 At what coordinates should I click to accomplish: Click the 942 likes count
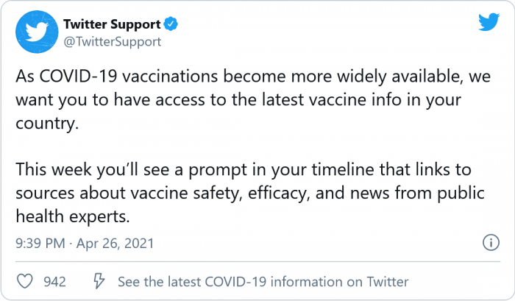(x=54, y=281)
